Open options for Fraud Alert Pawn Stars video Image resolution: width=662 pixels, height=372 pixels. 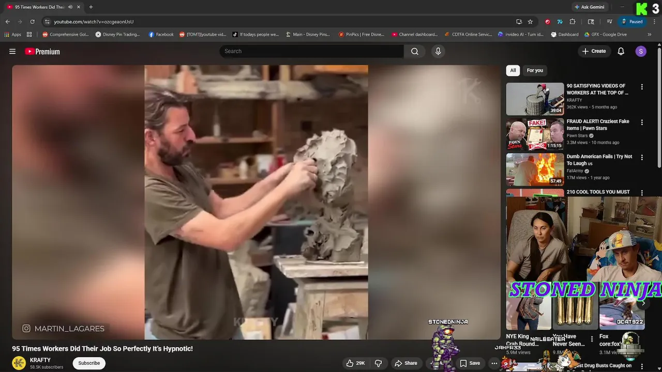point(642,122)
